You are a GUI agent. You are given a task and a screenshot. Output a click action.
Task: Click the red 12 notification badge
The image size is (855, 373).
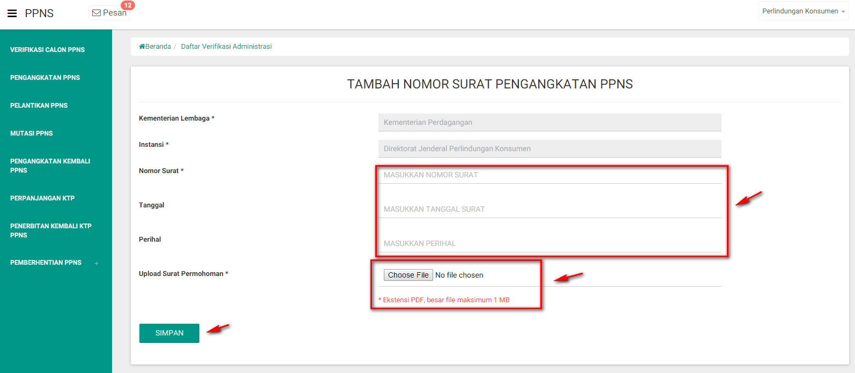tap(128, 5)
